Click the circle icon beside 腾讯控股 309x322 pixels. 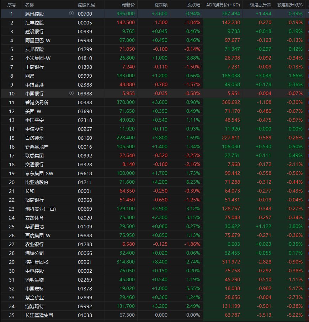pos(71,13)
